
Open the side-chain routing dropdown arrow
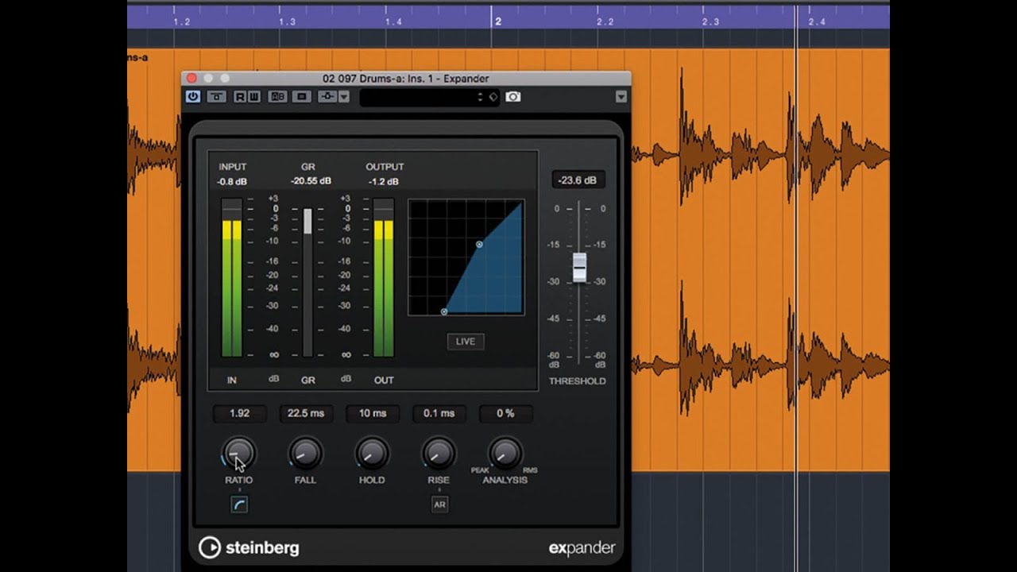pos(344,97)
